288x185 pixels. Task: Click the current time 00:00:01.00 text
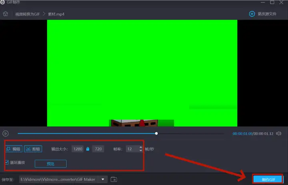coord(242,134)
